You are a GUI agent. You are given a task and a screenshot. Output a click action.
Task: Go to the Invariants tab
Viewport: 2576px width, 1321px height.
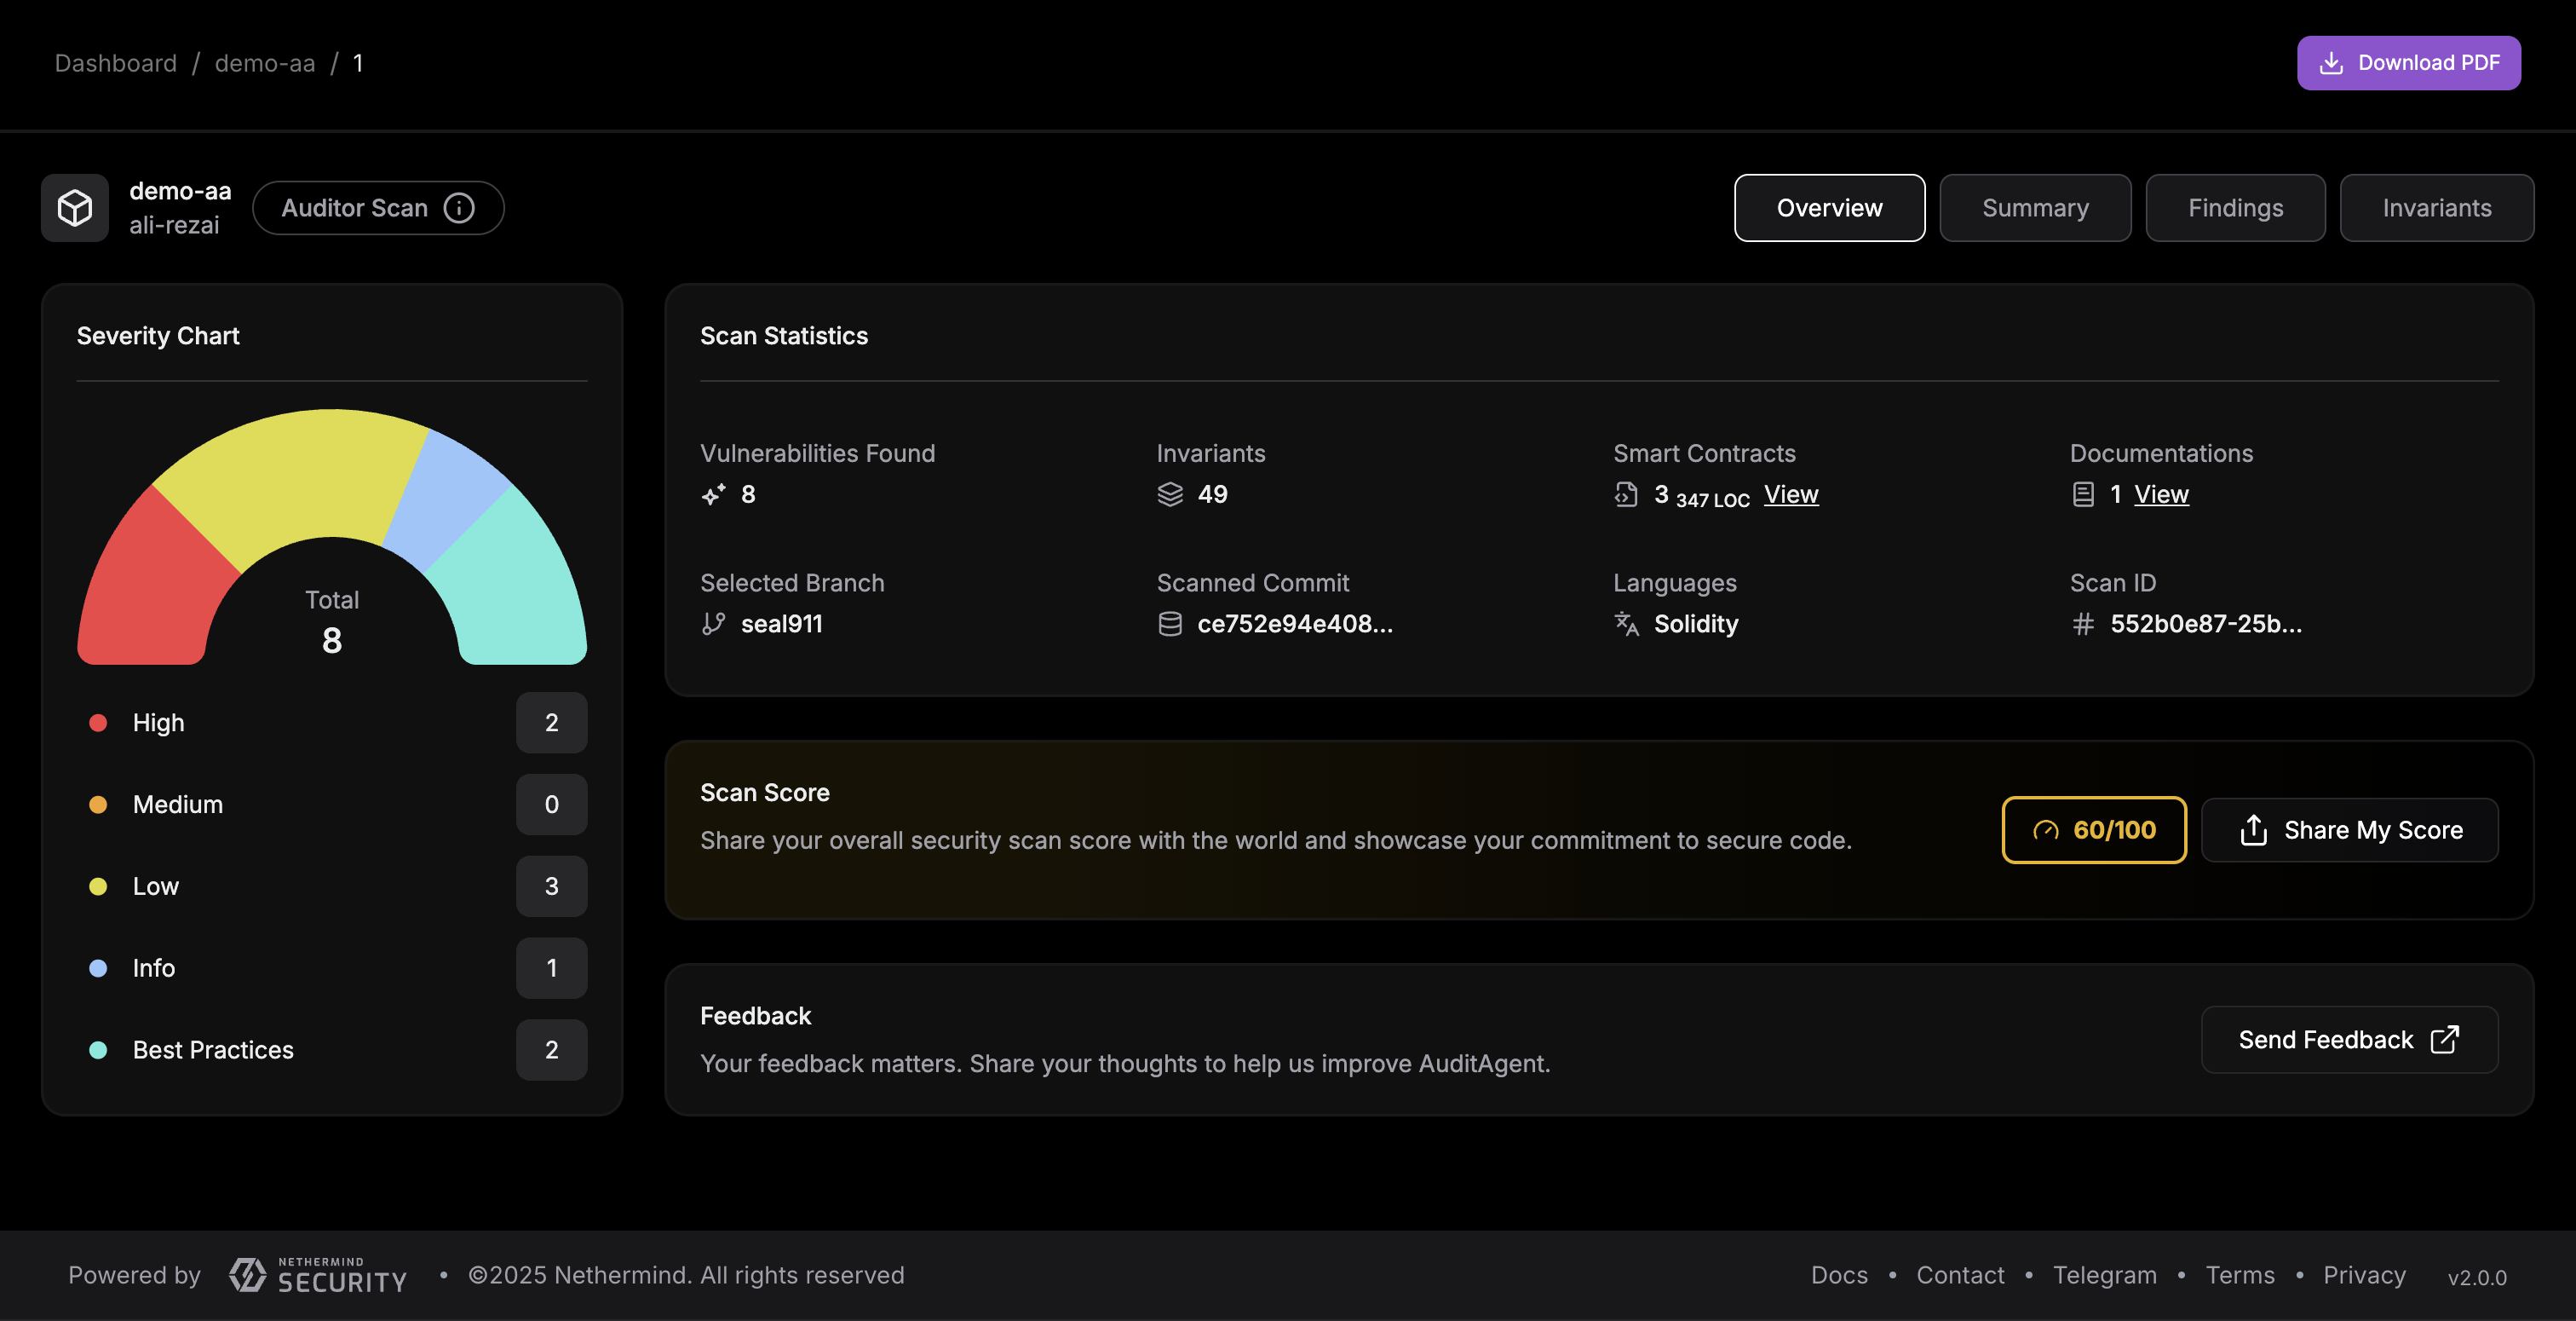2436,208
